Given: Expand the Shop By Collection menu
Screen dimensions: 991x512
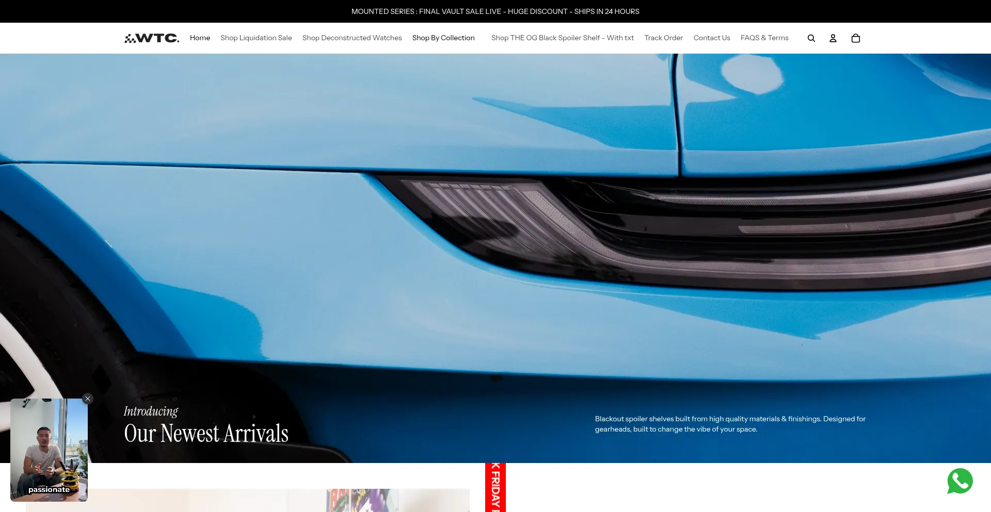Looking at the screenshot, I should (443, 38).
